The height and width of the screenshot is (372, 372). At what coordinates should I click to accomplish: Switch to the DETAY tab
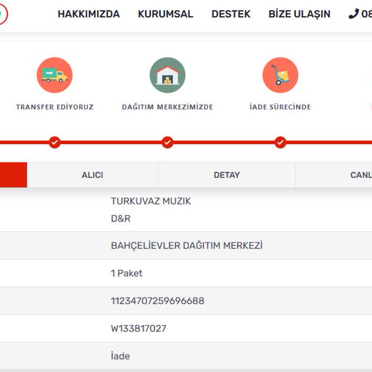coord(227,175)
